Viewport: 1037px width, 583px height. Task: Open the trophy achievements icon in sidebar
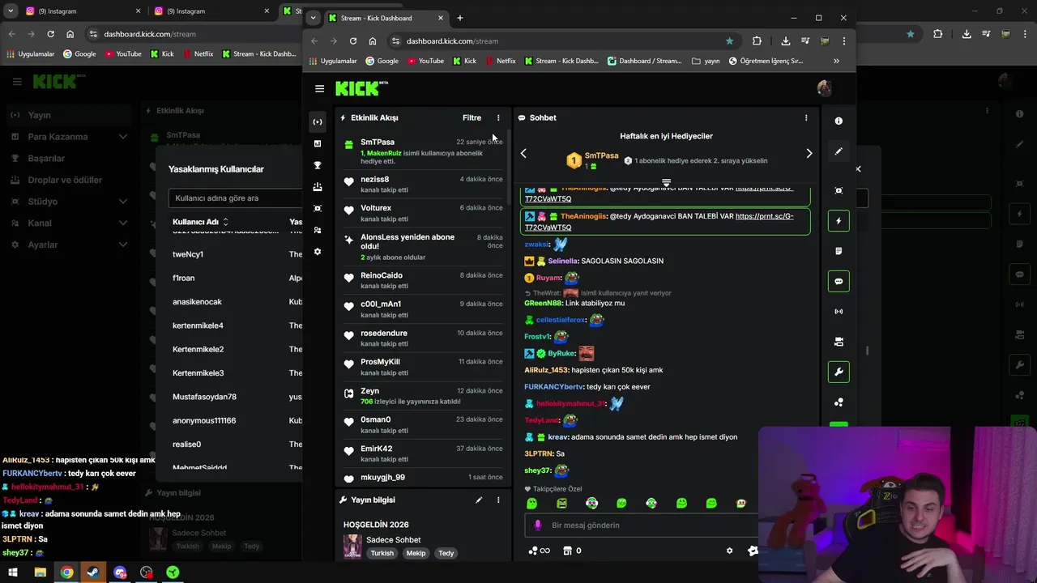coord(318,165)
